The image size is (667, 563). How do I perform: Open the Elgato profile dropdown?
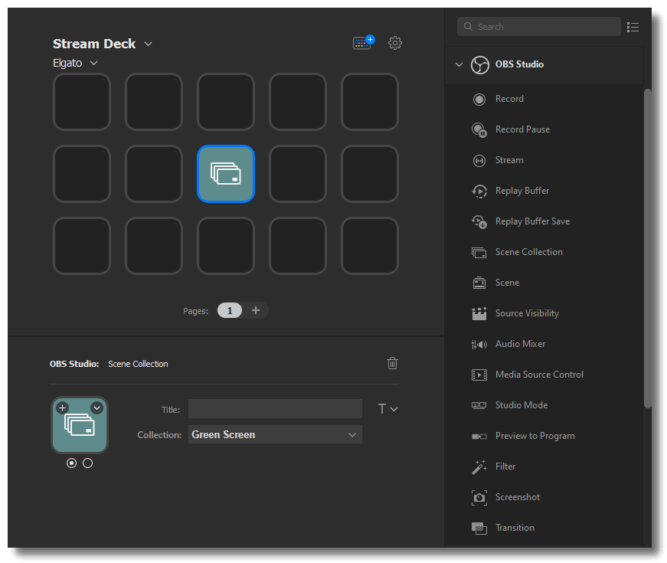(x=94, y=63)
